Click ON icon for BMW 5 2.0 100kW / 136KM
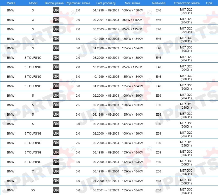 pyautogui.click(x=56, y=96)
